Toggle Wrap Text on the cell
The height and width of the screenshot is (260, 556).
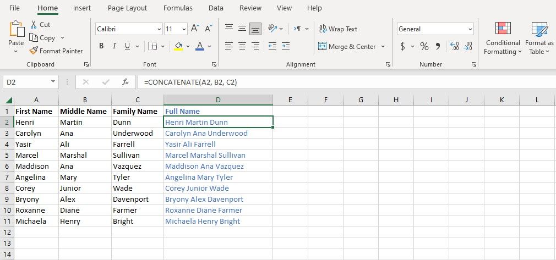338,29
